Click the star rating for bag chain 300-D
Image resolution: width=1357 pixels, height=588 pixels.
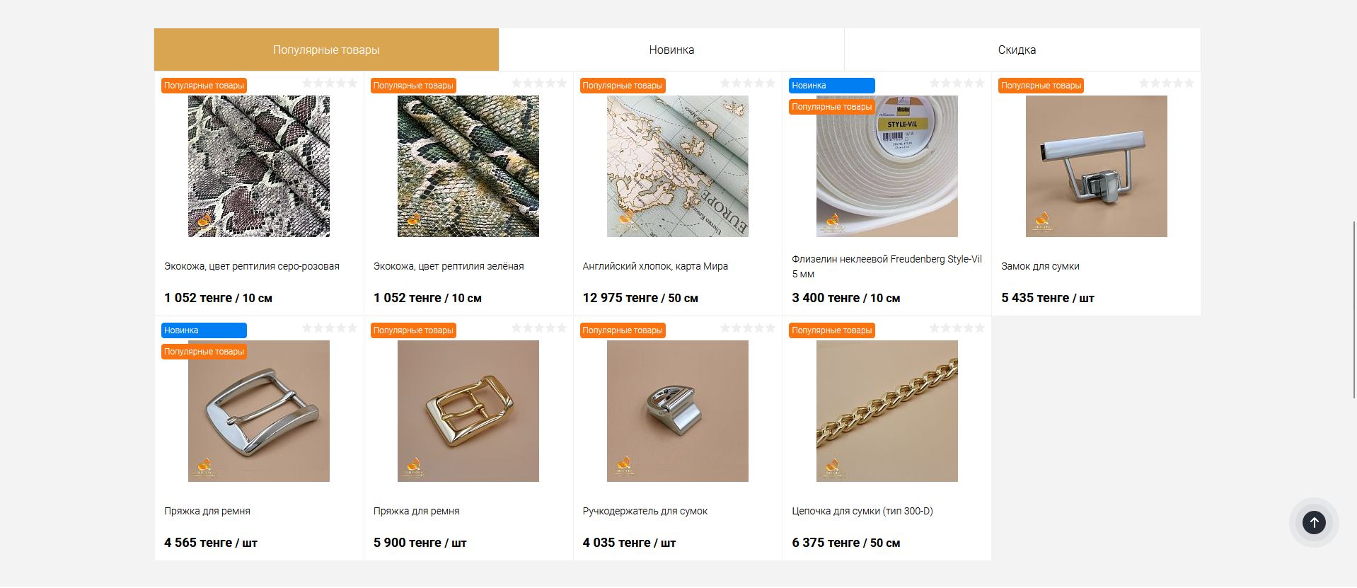click(x=957, y=328)
